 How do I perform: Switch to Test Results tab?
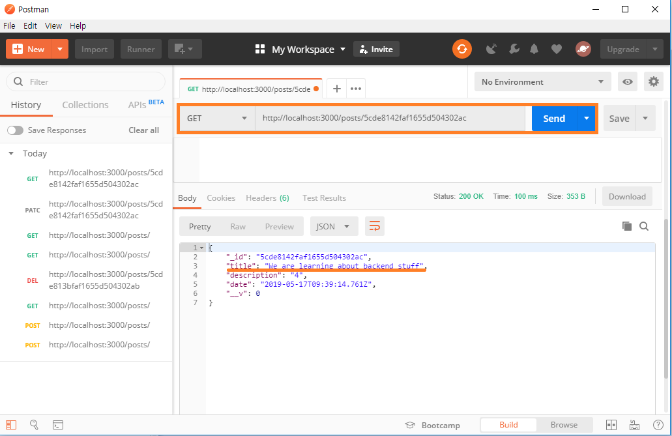pyautogui.click(x=324, y=197)
